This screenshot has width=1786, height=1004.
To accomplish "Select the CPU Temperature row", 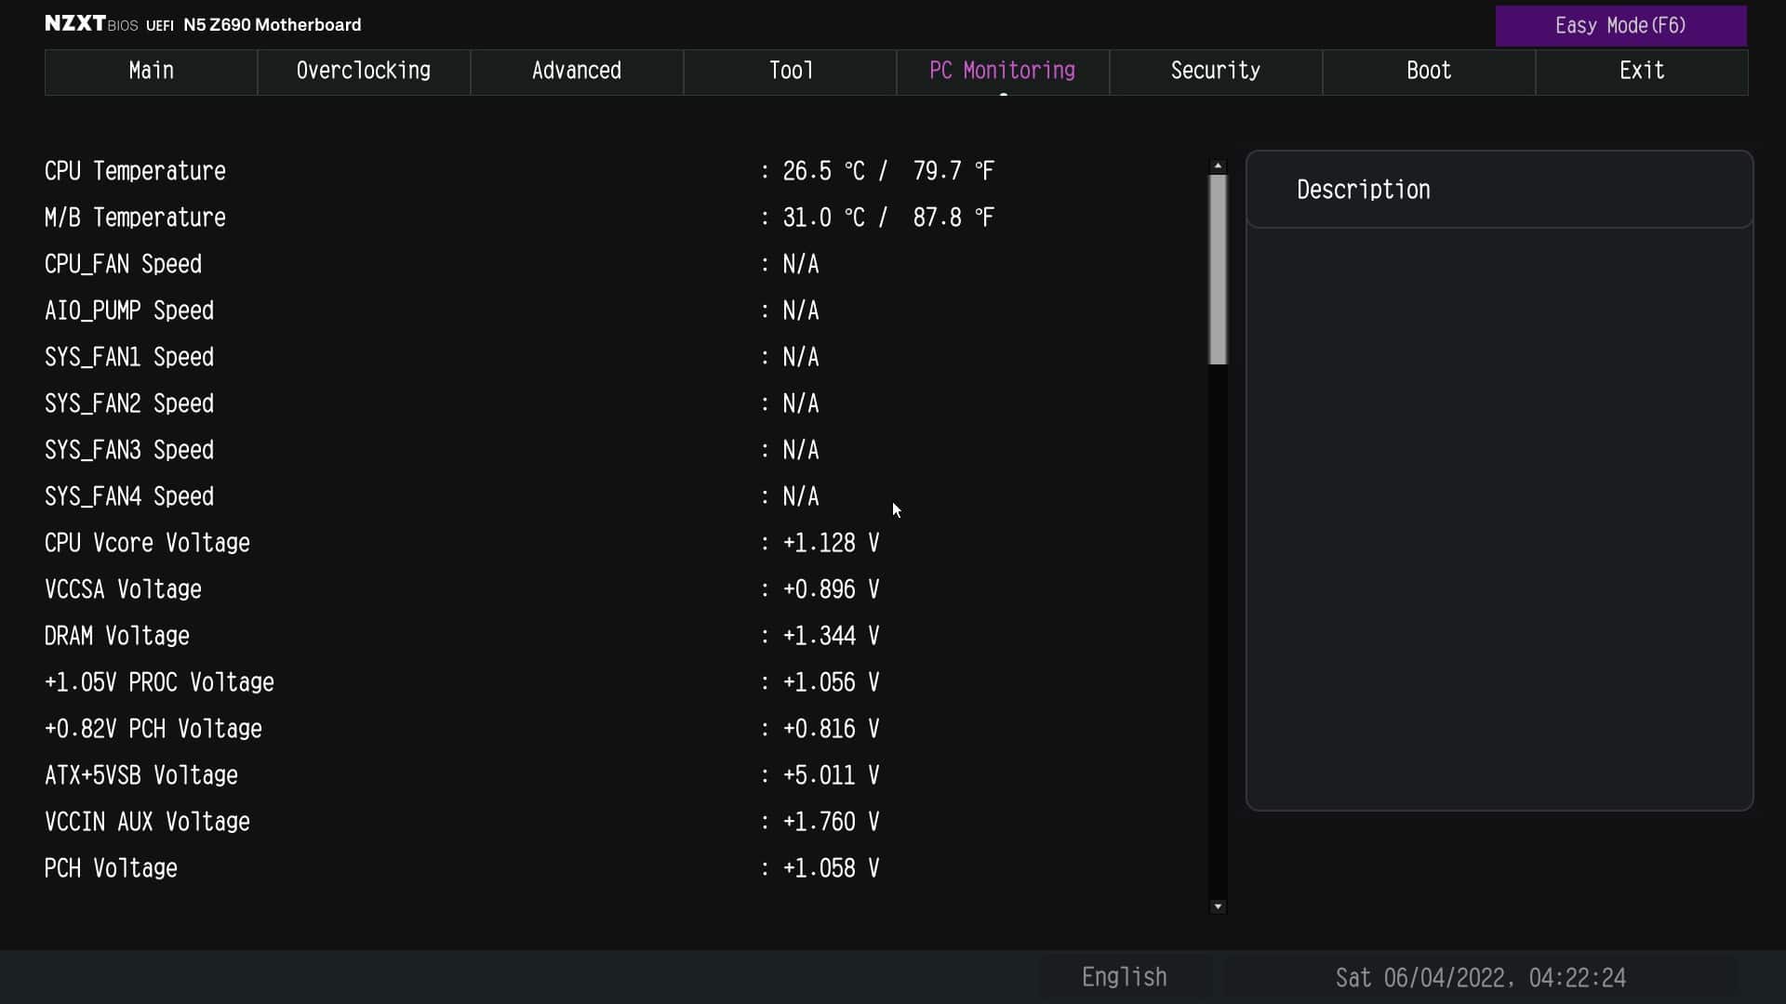I will (623, 171).
